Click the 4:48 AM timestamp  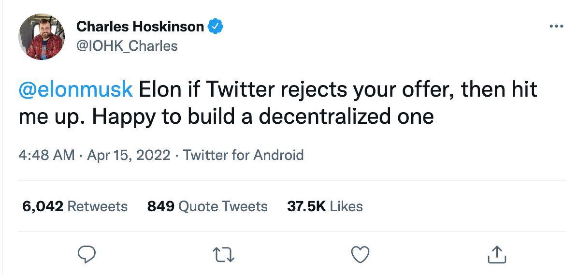pyautogui.click(x=46, y=155)
